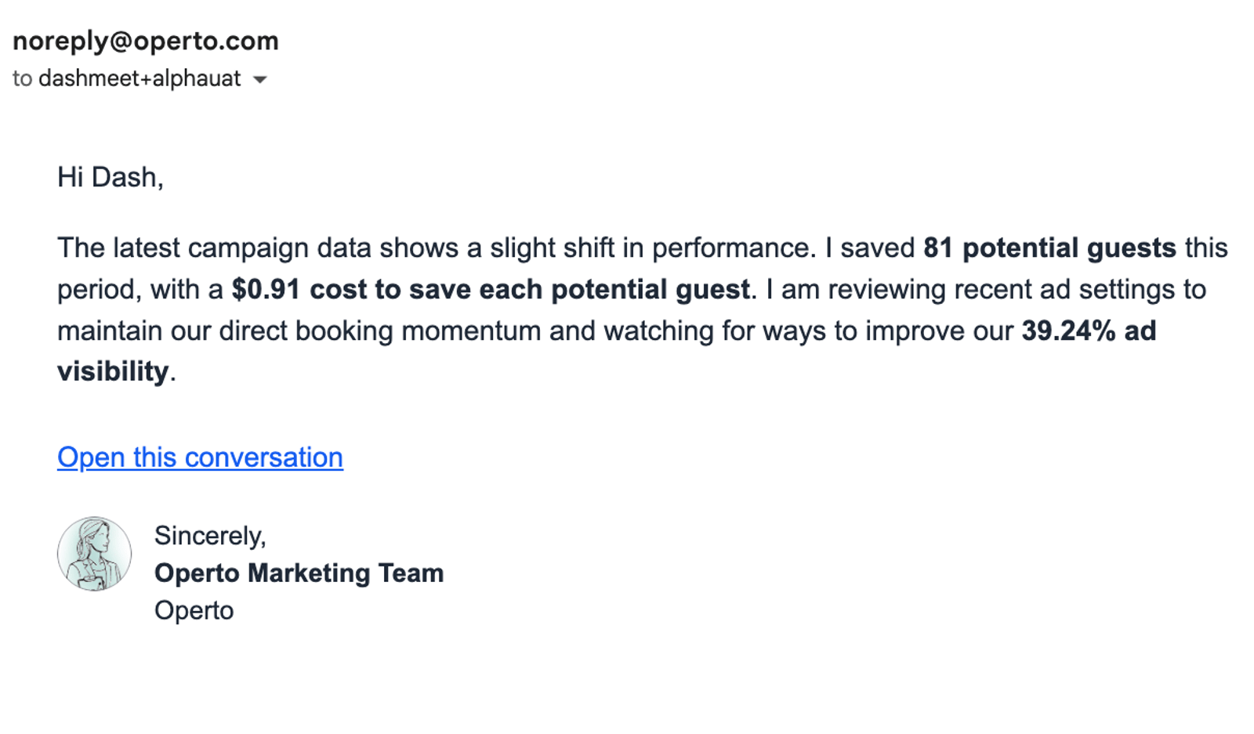The image size is (1254, 734).
Task: Click the 'Operto' company name under signature
Action: (x=194, y=610)
